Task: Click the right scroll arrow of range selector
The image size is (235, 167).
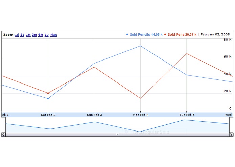Action: pos(231,135)
